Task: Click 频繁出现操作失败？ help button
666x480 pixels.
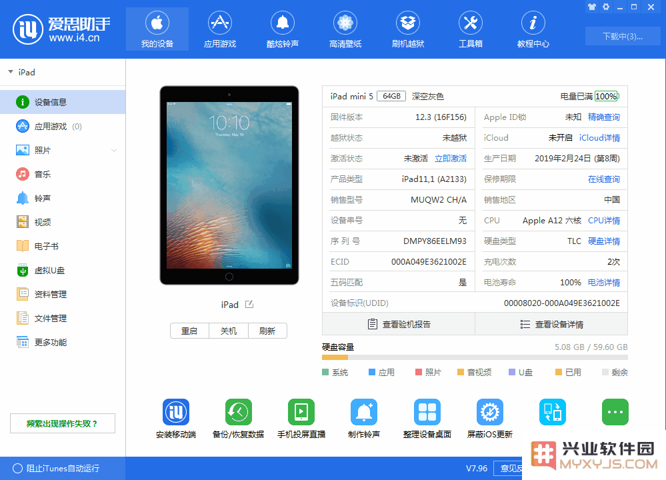Action: tap(63, 423)
